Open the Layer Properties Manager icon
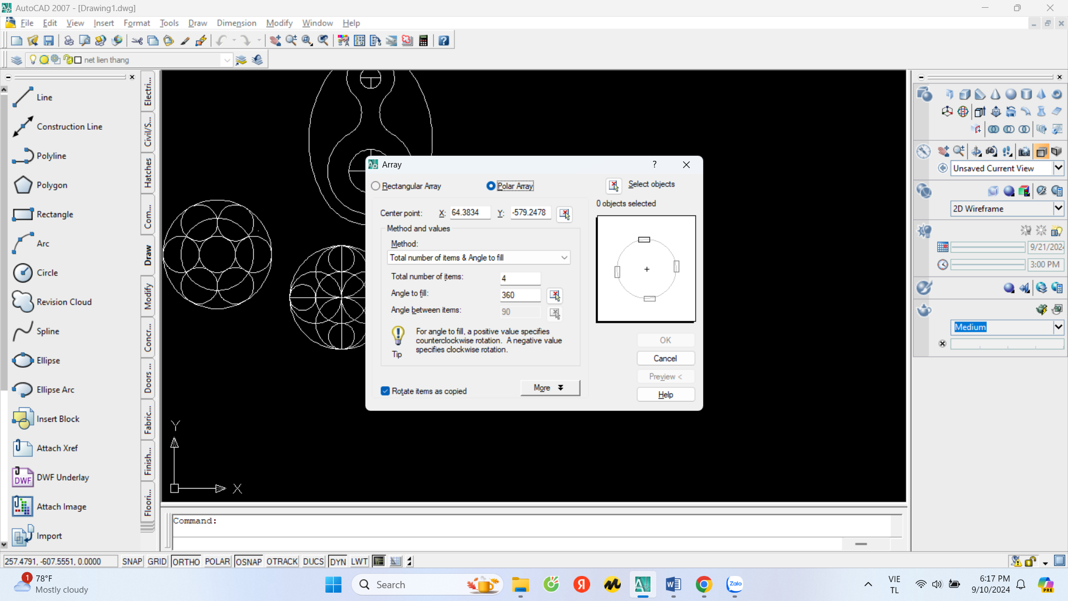 tap(17, 60)
